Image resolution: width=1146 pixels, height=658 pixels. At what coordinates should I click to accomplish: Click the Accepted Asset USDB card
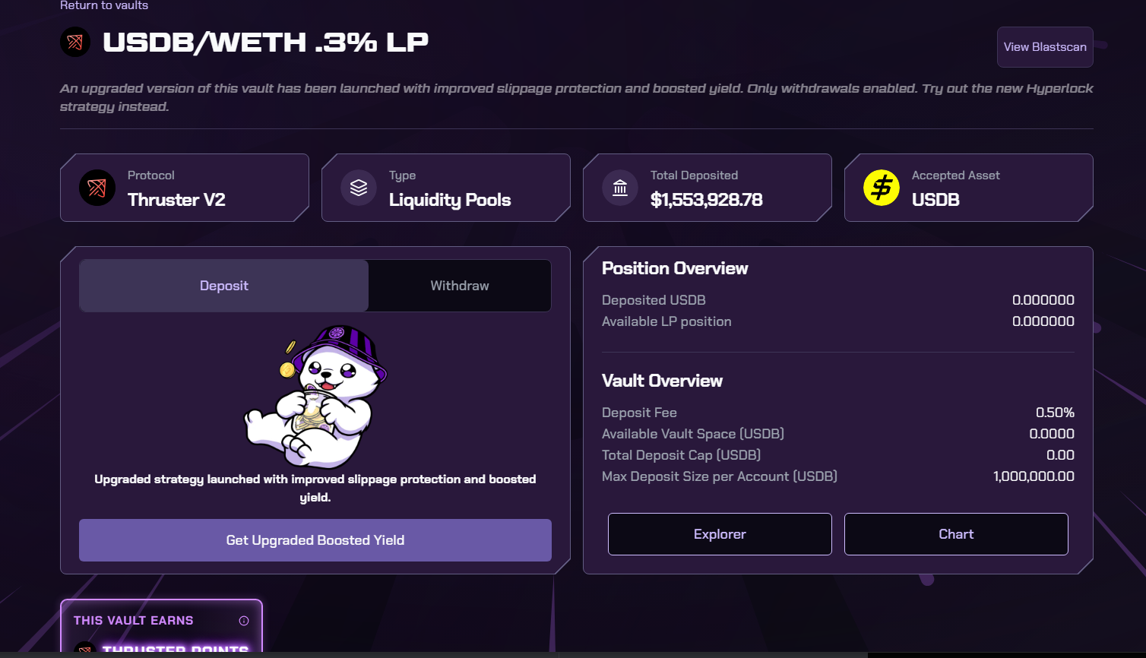point(969,188)
